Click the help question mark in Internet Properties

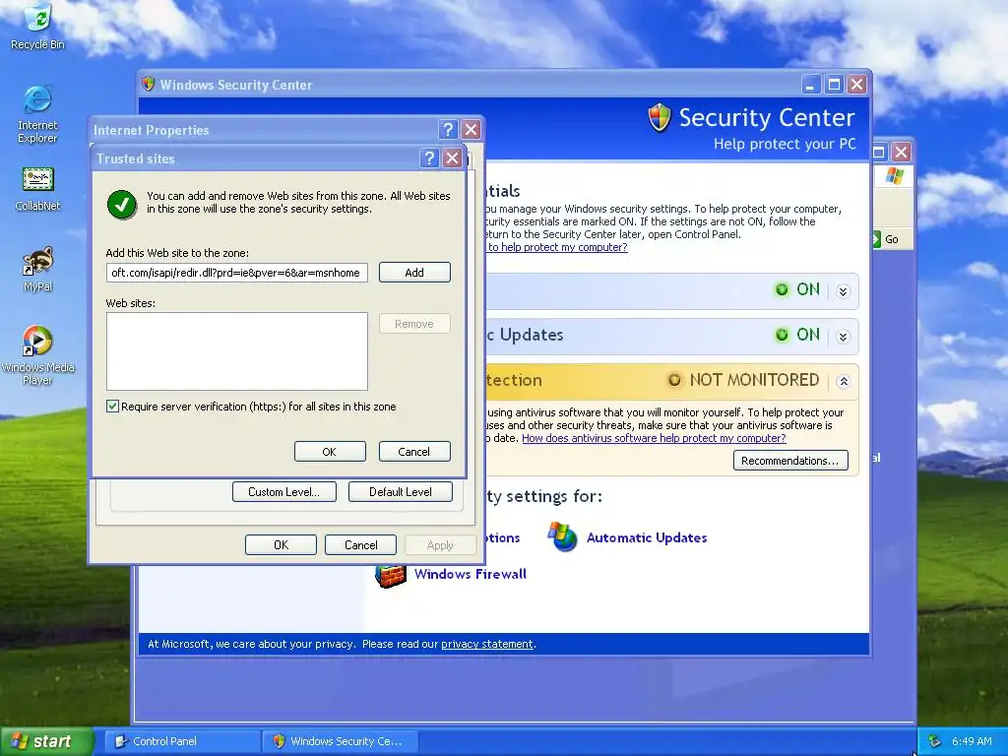pos(448,130)
